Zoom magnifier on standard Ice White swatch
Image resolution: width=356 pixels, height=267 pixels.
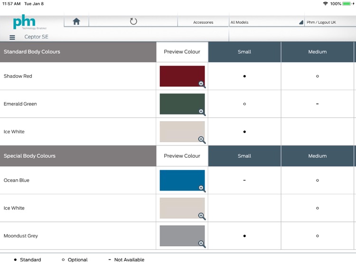[202, 140]
